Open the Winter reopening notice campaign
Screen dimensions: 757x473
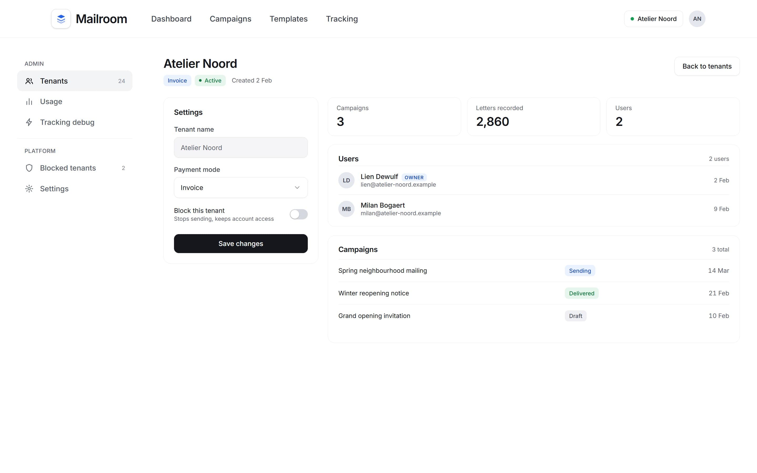[x=533, y=293]
